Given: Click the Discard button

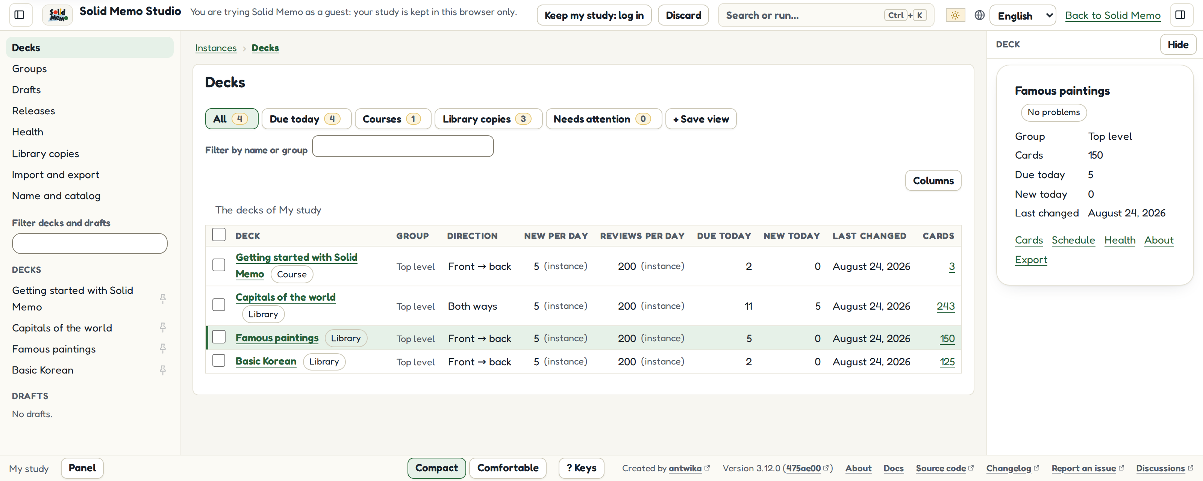Looking at the screenshot, I should click(683, 15).
